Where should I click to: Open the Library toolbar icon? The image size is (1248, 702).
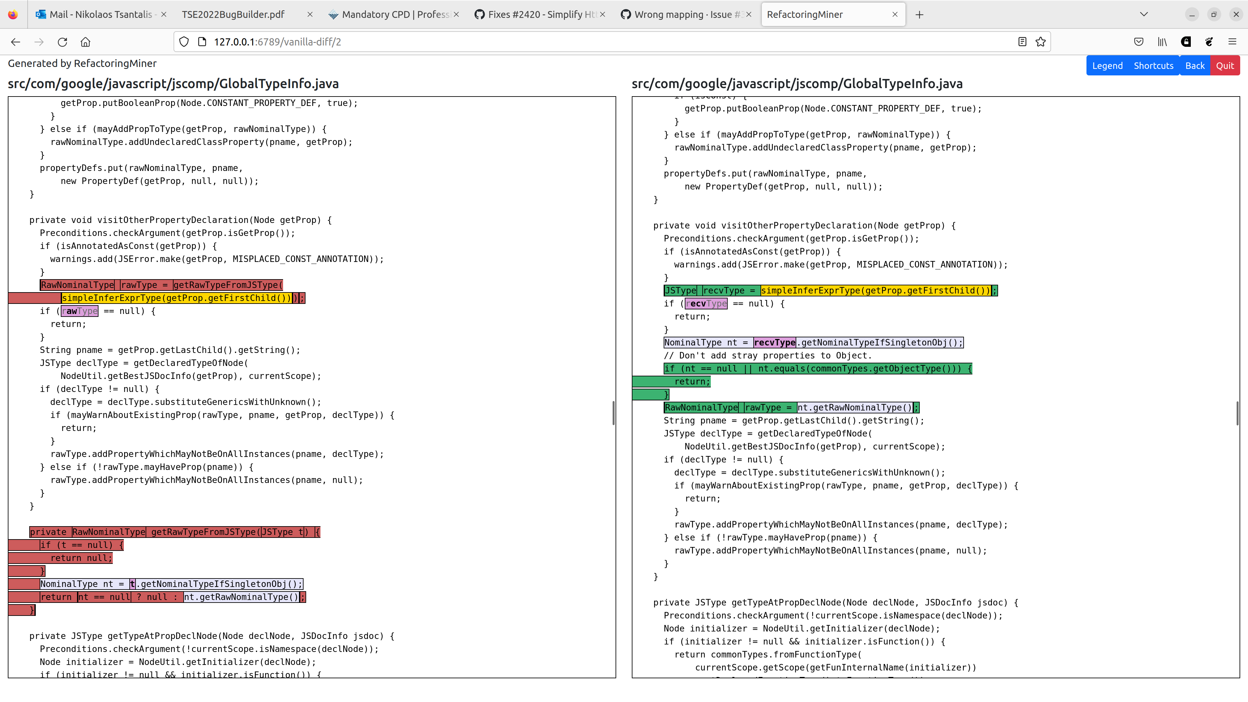pyautogui.click(x=1162, y=42)
